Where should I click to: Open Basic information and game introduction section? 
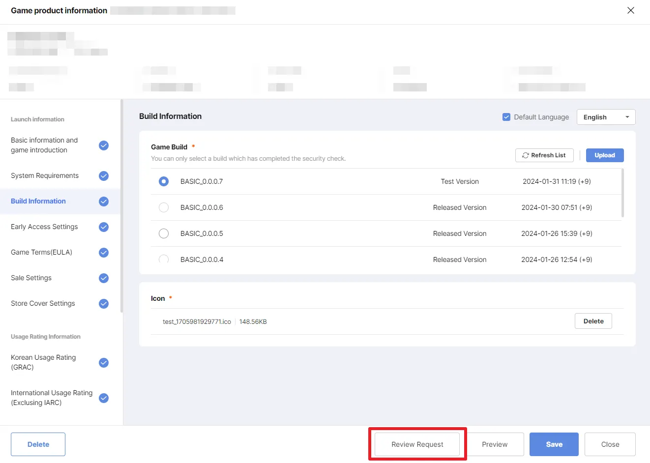pyautogui.click(x=44, y=145)
